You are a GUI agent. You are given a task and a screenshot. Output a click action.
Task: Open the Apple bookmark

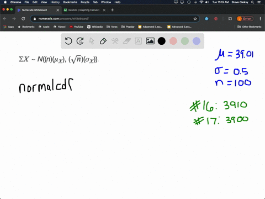pos(44,27)
